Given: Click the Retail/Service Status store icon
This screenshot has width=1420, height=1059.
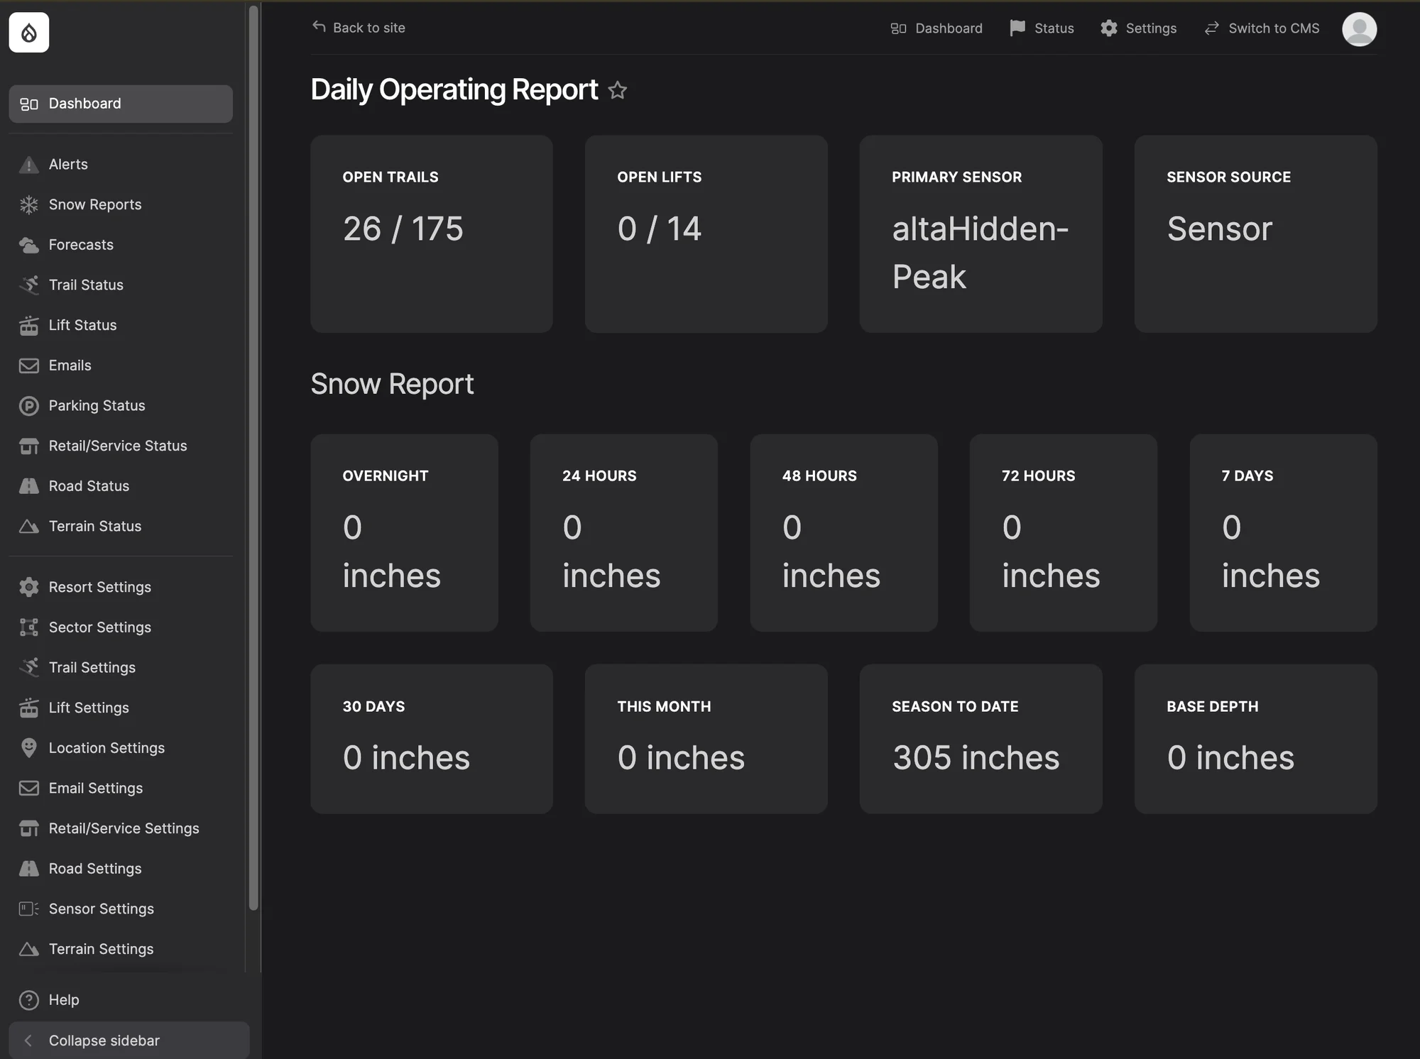Looking at the screenshot, I should point(28,446).
